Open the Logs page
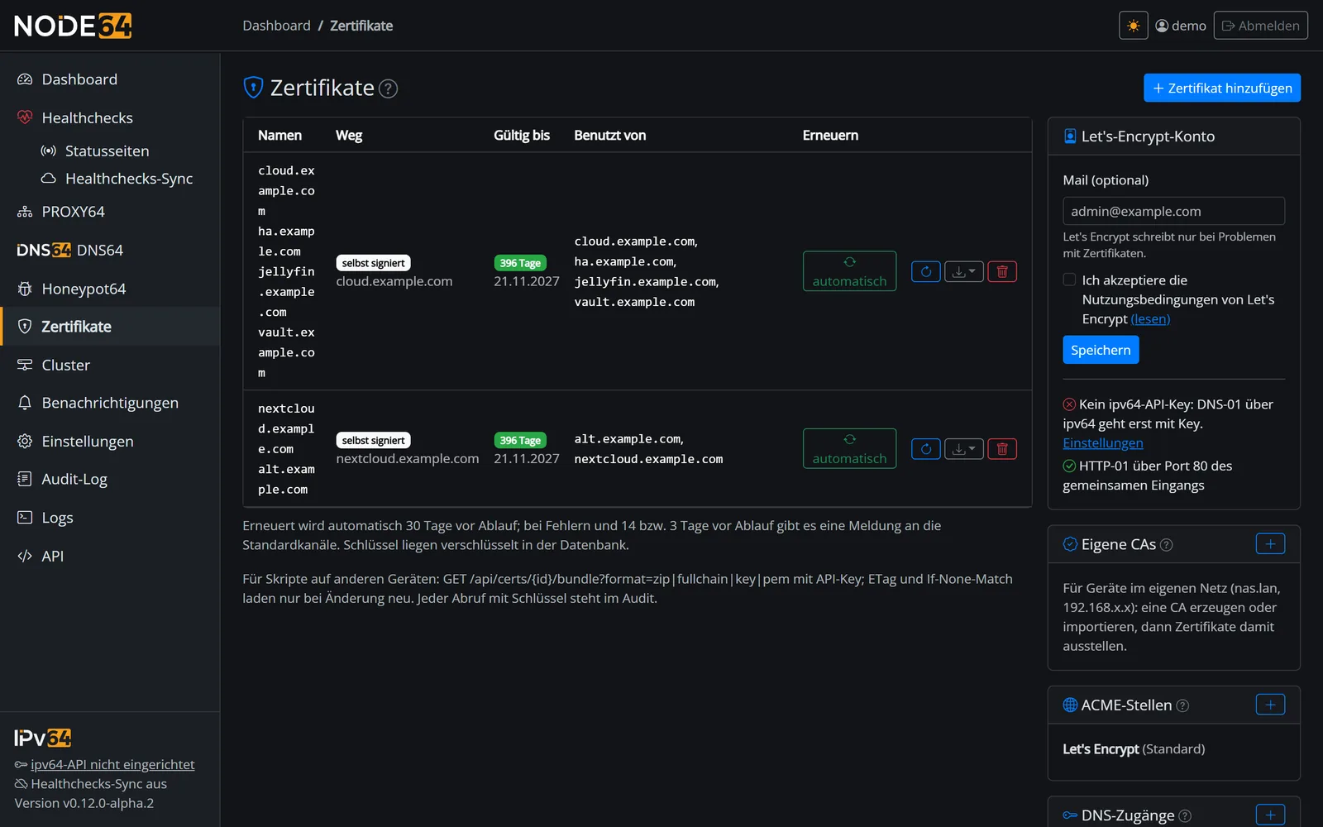Viewport: 1323px width, 827px height. pyautogui.click(x=110, y=518)
